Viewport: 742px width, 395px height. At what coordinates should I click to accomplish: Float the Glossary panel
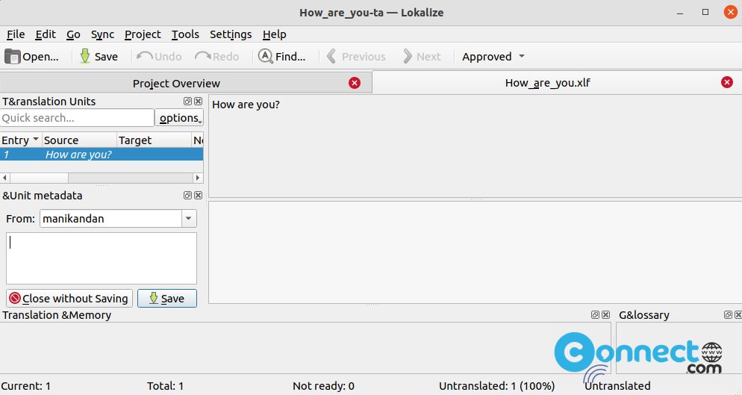(x=729, y=314)
